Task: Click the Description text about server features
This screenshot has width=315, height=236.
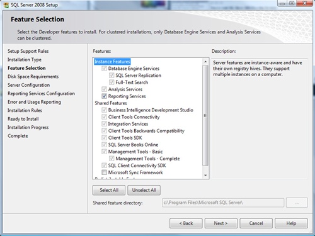Action: tap(258, 69)
